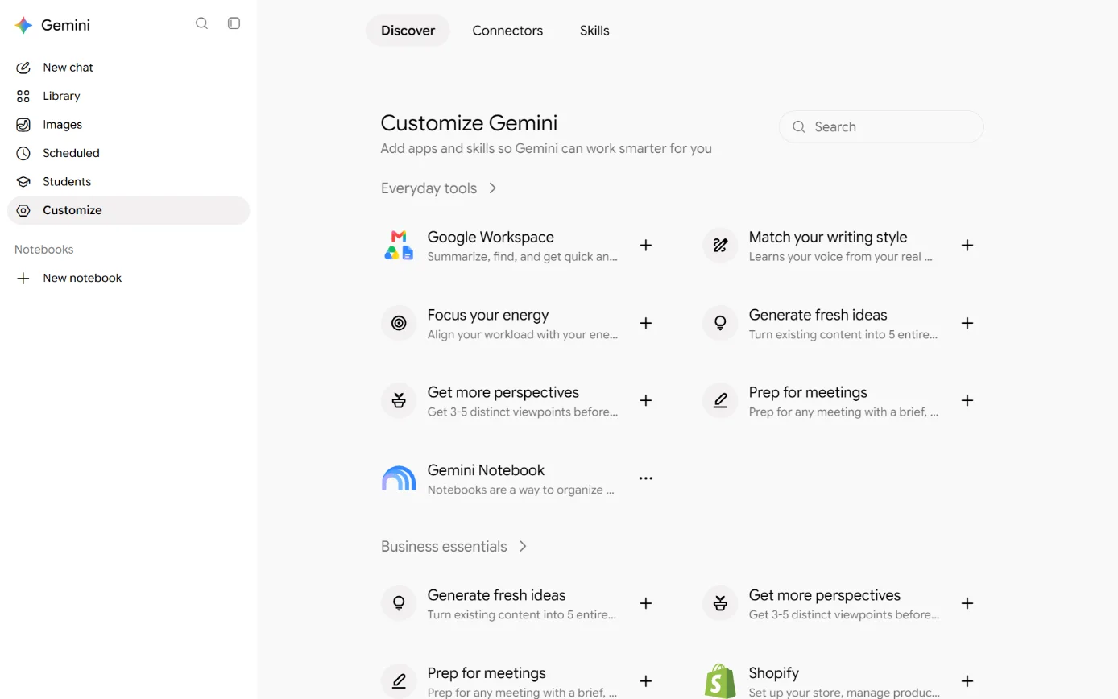Image resolution: width=1118 pixels, height=699 pixels.
Task: Create a New notebook
Action: pos(129,278)
